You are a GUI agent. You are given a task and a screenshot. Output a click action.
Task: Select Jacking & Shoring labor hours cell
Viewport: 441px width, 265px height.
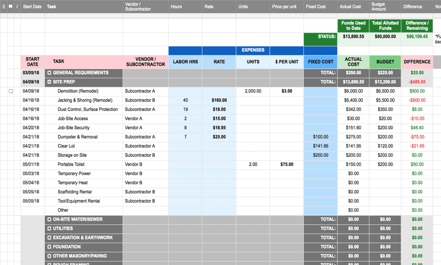point(185,100)
